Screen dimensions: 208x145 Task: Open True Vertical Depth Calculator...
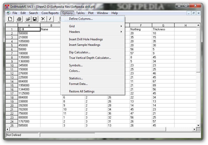pyautogui.click(x=93, y=58)
